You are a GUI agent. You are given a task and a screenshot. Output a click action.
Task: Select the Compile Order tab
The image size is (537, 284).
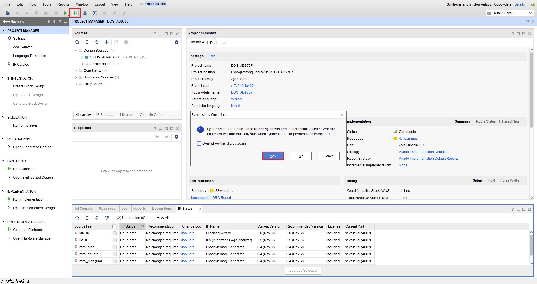click(x=151, y=115)
